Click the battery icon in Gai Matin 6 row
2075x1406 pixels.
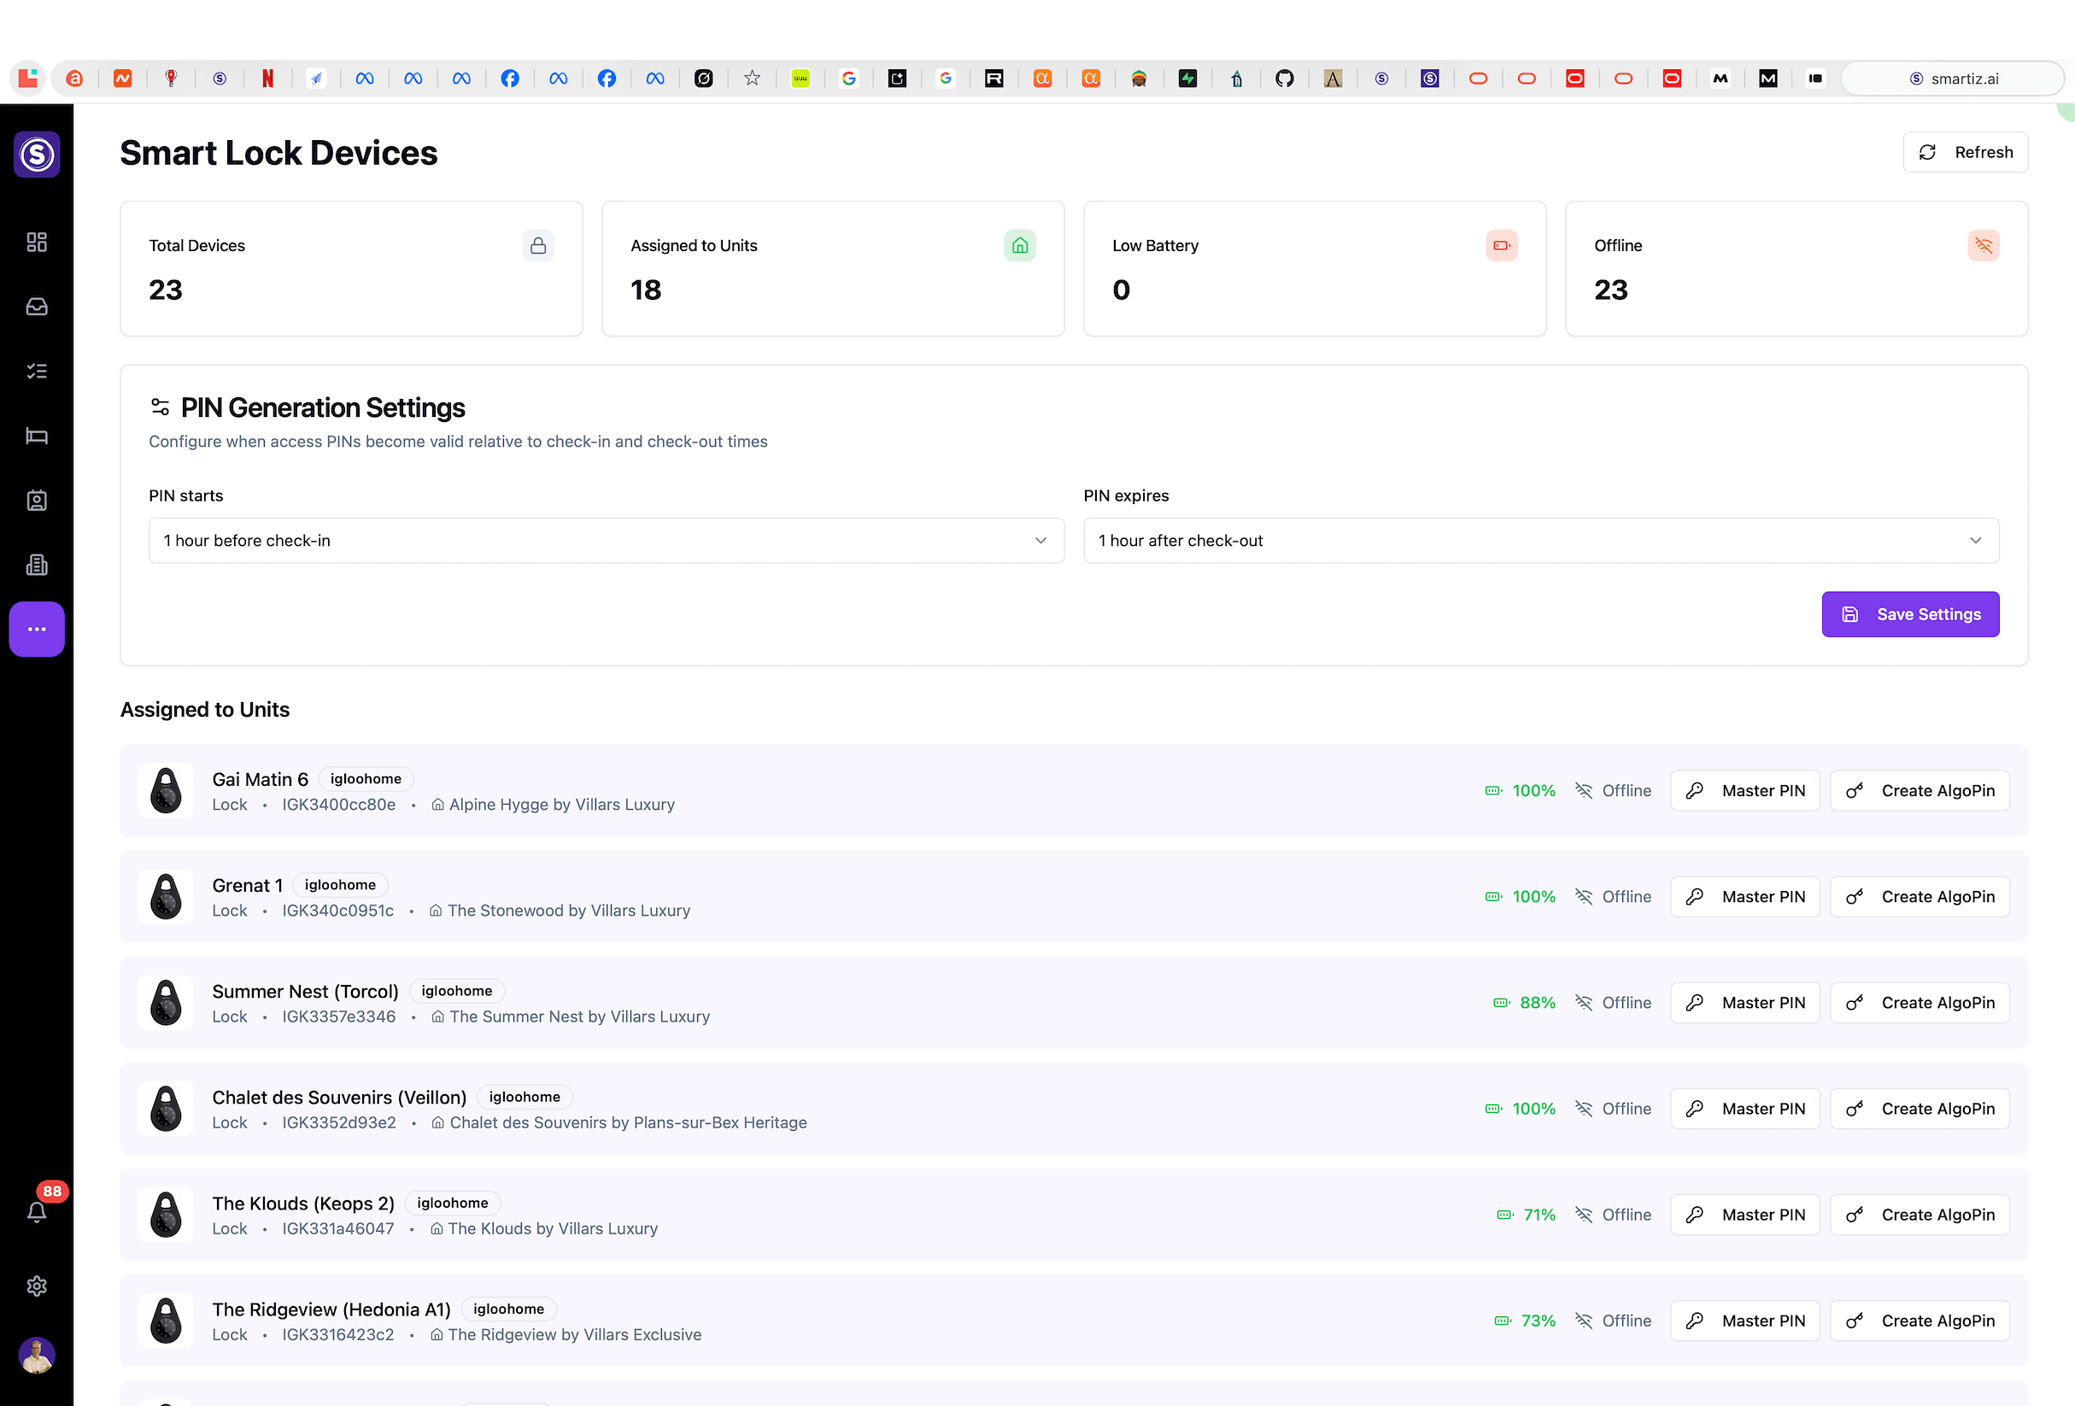click(1494, 791)
